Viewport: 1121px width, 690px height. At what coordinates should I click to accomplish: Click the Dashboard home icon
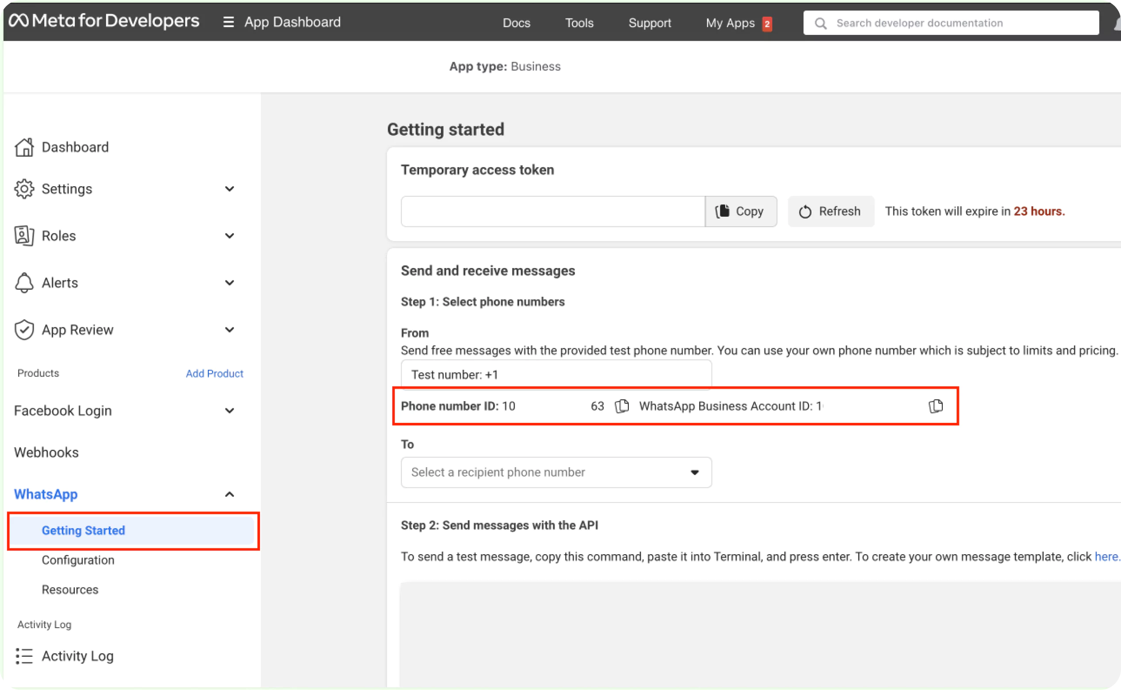tap(24, 147)
